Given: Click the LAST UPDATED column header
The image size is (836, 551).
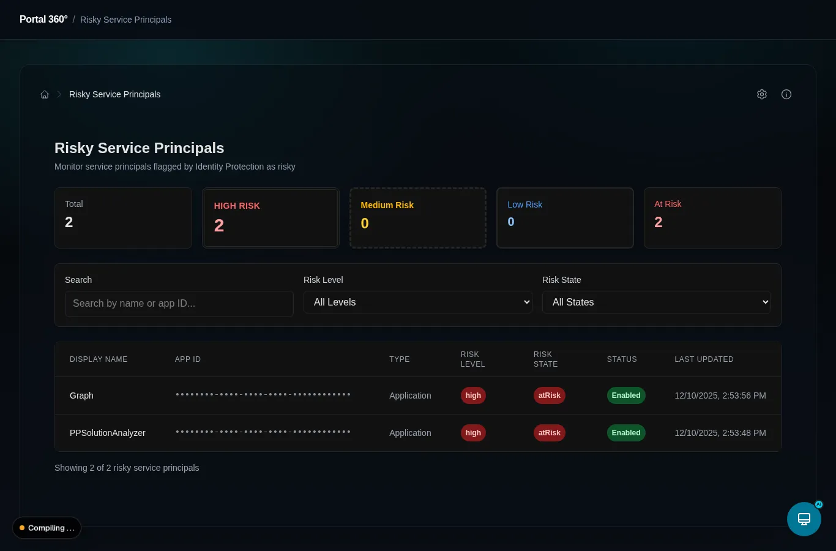Looking at the screenshot, I should (704, 359).
